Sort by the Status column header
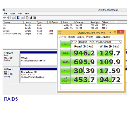The image size is (128, 128). (x=68, y=22)
